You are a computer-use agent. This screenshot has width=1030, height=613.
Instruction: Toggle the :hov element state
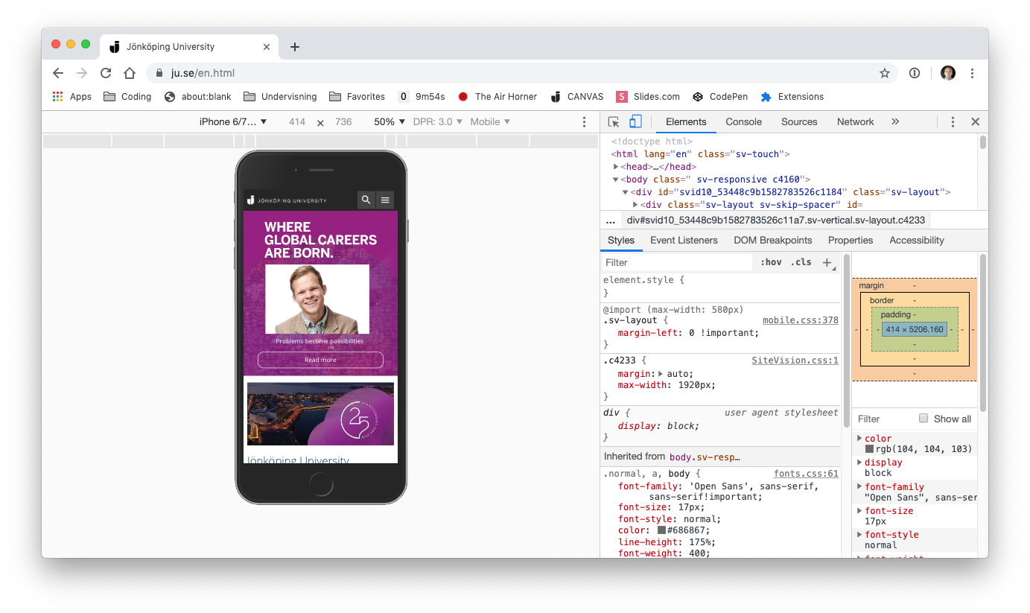pos(772,263)
